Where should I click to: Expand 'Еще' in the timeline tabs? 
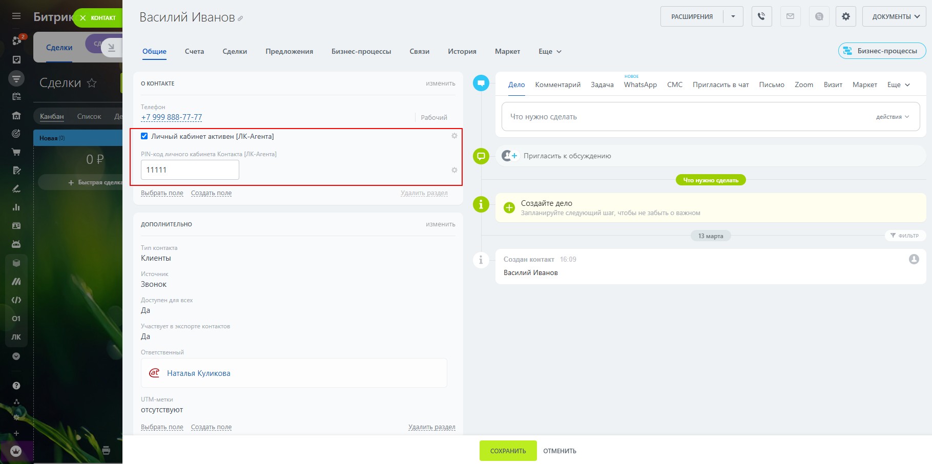pos(898,85)
